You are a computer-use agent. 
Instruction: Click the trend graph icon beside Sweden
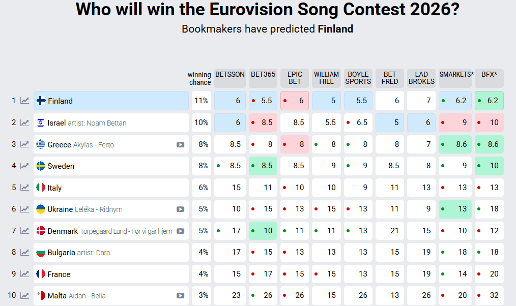[x=24, y=166]
